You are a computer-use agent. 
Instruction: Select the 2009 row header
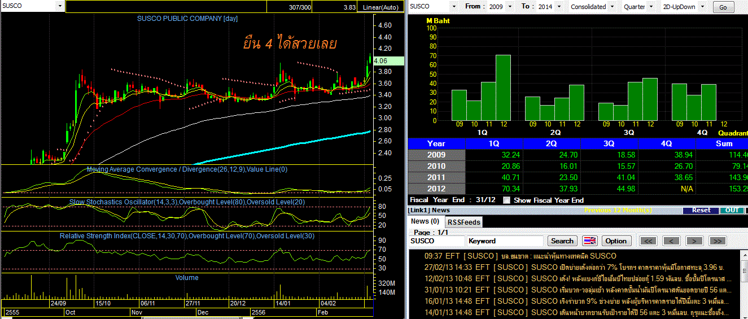coord(436,155)
